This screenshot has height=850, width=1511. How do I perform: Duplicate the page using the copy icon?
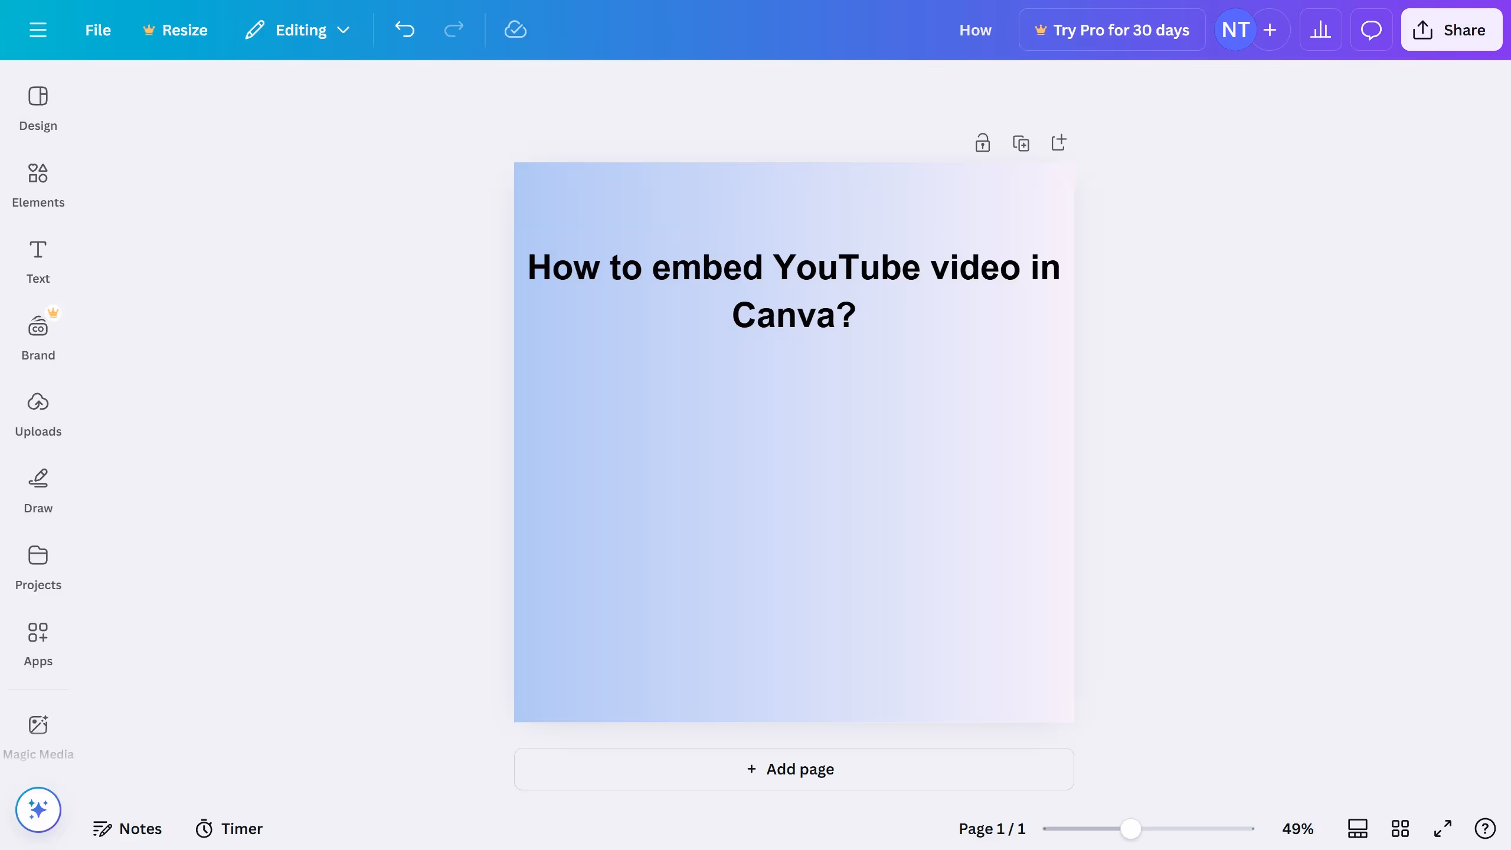point(1021,142)
